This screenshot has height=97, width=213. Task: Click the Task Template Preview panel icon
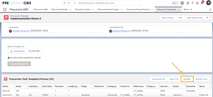6,79
